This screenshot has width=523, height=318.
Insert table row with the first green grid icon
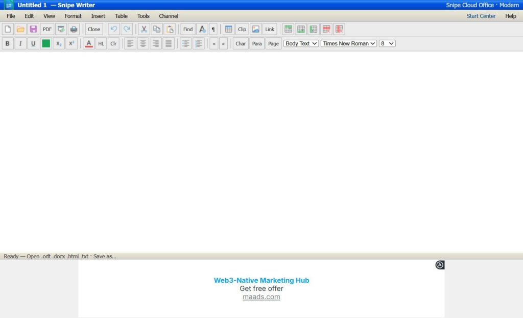(288, 29)
